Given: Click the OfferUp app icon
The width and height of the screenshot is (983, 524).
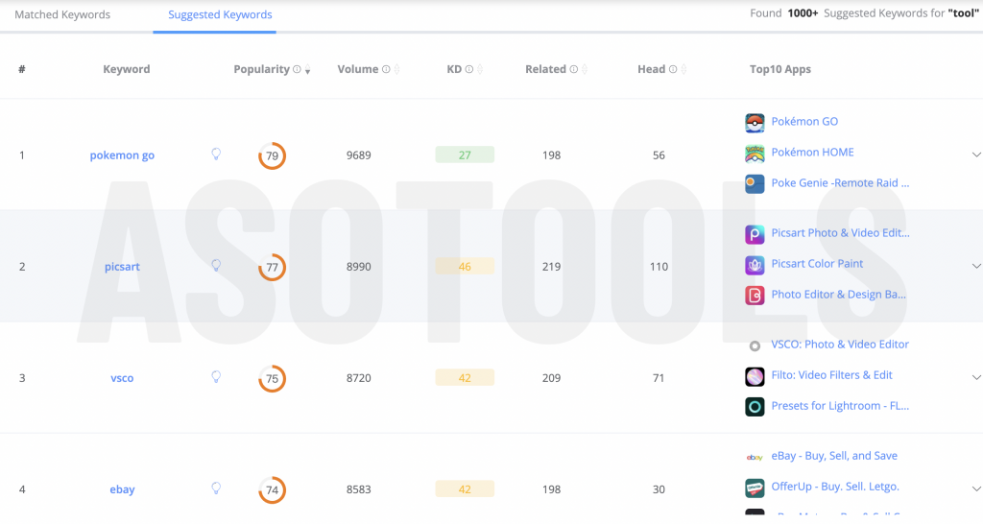Looking at the screenshot, I should 755,488.
